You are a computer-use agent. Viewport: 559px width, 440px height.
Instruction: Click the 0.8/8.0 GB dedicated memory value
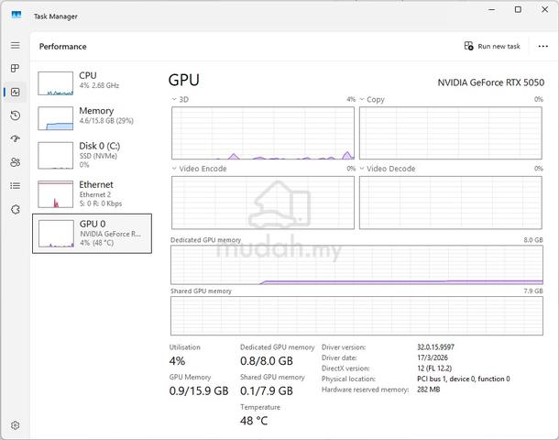(267, 361)
